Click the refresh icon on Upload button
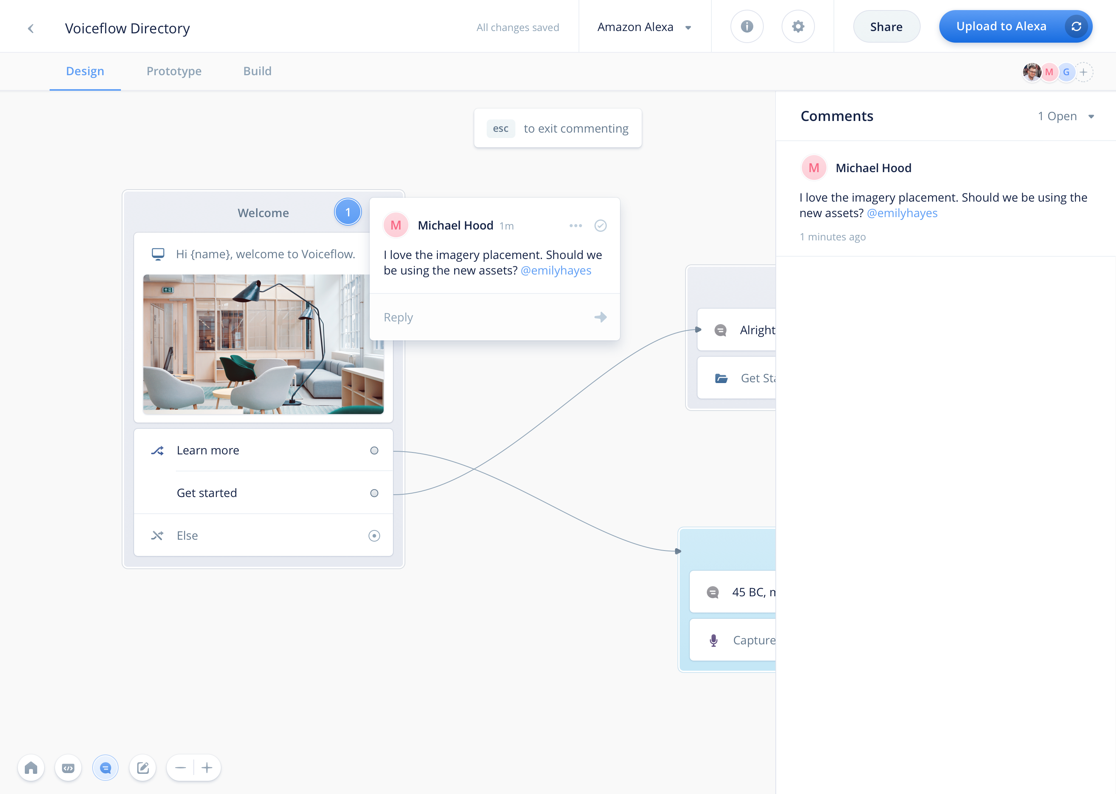1116x794 pixels. coord(1076,26)
